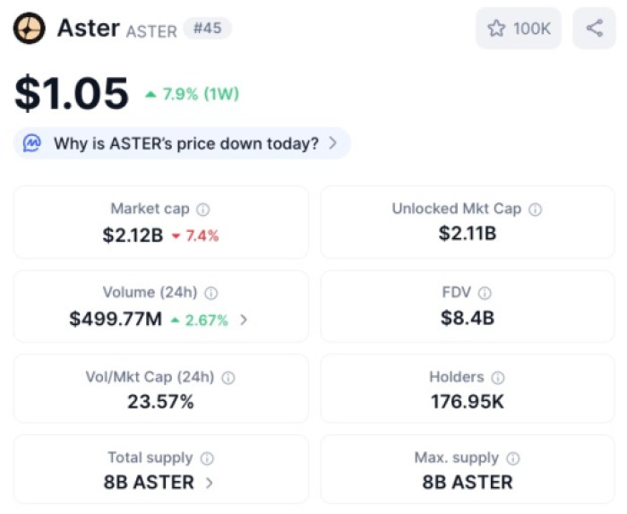Click the Unlocked Mkt Cap info icon

click(x=535, y=210)
